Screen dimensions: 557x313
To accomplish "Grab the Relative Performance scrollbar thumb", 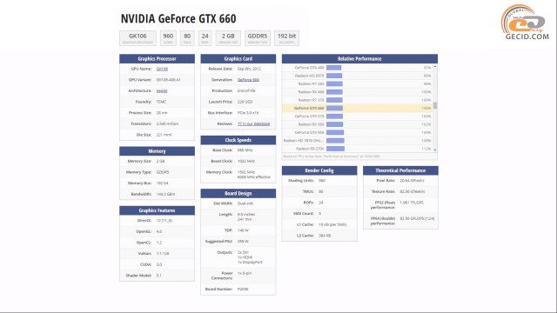I will point(435,105).
